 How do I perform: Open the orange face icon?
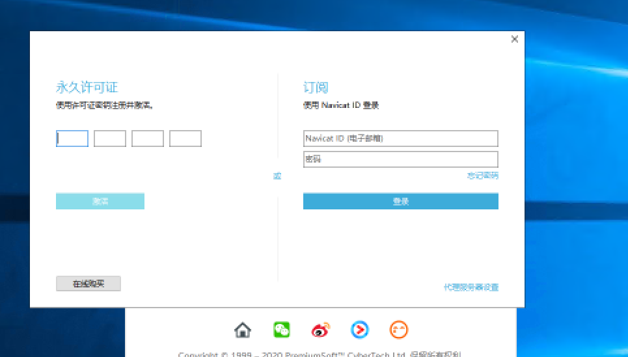tap(398, 330)
